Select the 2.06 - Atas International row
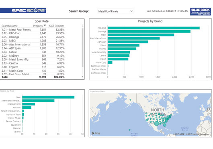This screenshot has width=213, height=149. [33, 44]
